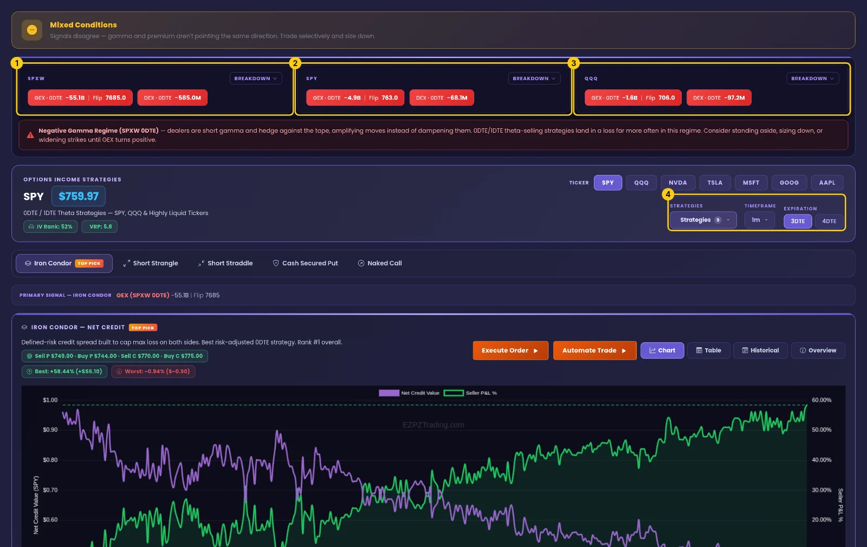Image resolution: width=867 pixels, height=547 pixels.
Task: Toggle Seller P&L % legend series
Action: pyautogui.click(x=470, y=393)
